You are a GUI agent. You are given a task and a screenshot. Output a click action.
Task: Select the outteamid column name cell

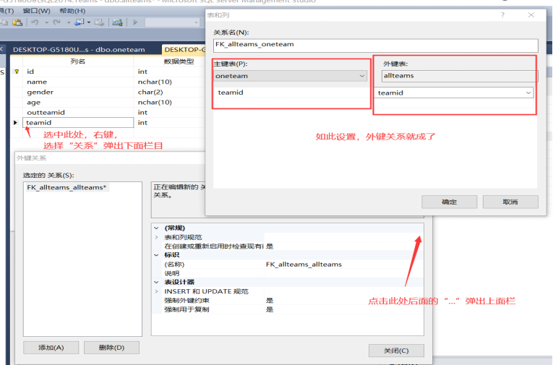point(77,113)
